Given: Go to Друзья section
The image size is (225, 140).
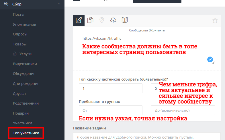Looking at the screenshot, I should [19, 93].
